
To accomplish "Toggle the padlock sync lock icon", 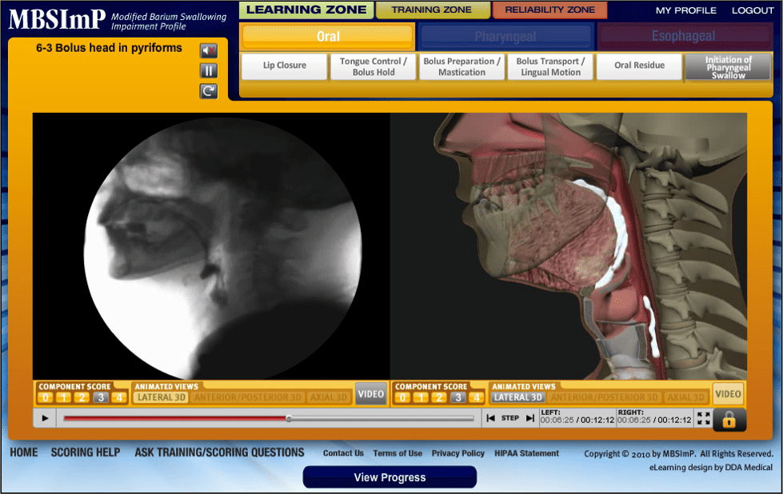I will 729,419.
